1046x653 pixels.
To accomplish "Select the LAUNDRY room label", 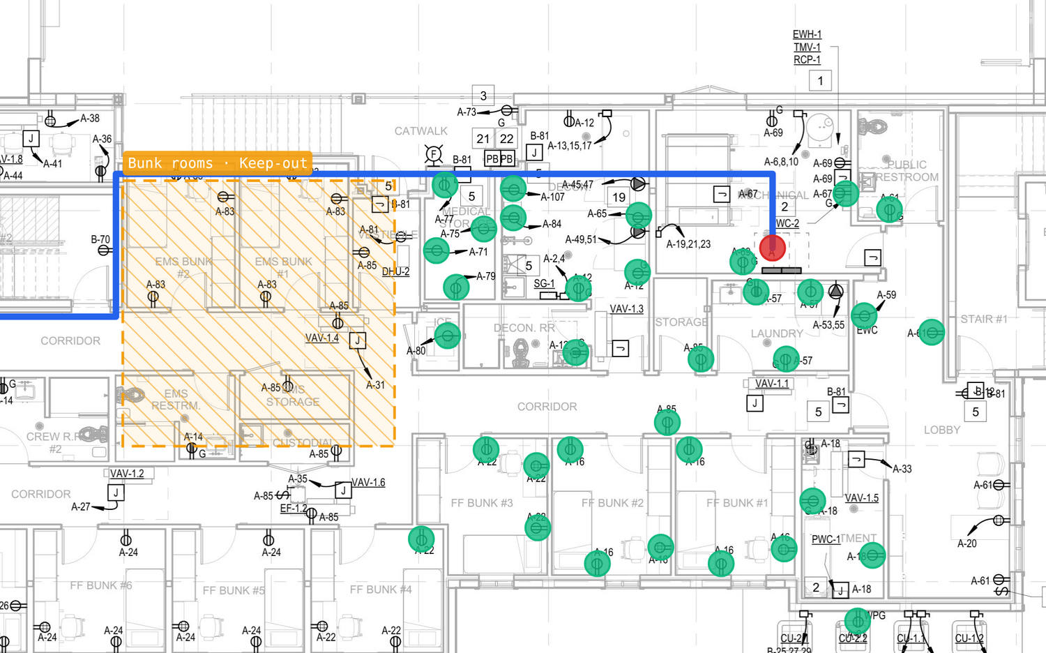I will click(777, 334).
